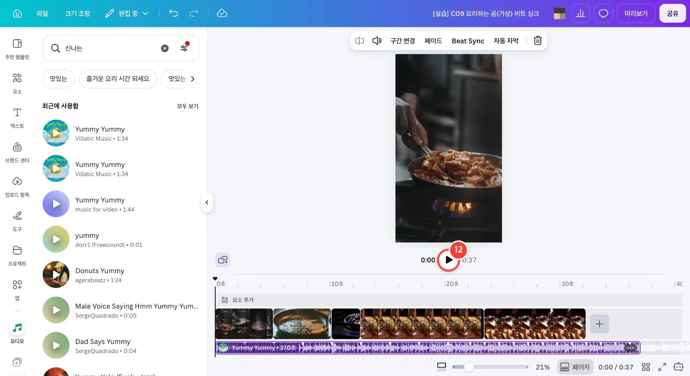Select the 즐거운 요리 시간 되세요 chip

point(118,79)
